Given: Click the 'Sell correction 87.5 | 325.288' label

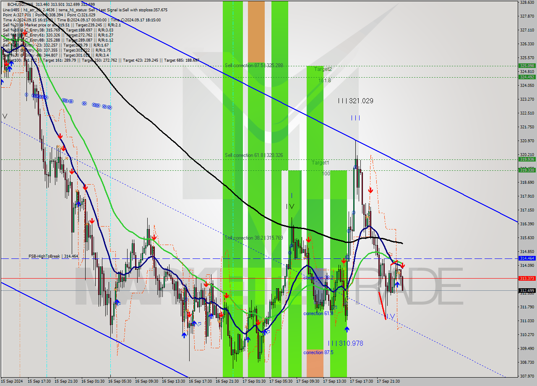Looking at the screenshot, I should click(x=254, y=65).
